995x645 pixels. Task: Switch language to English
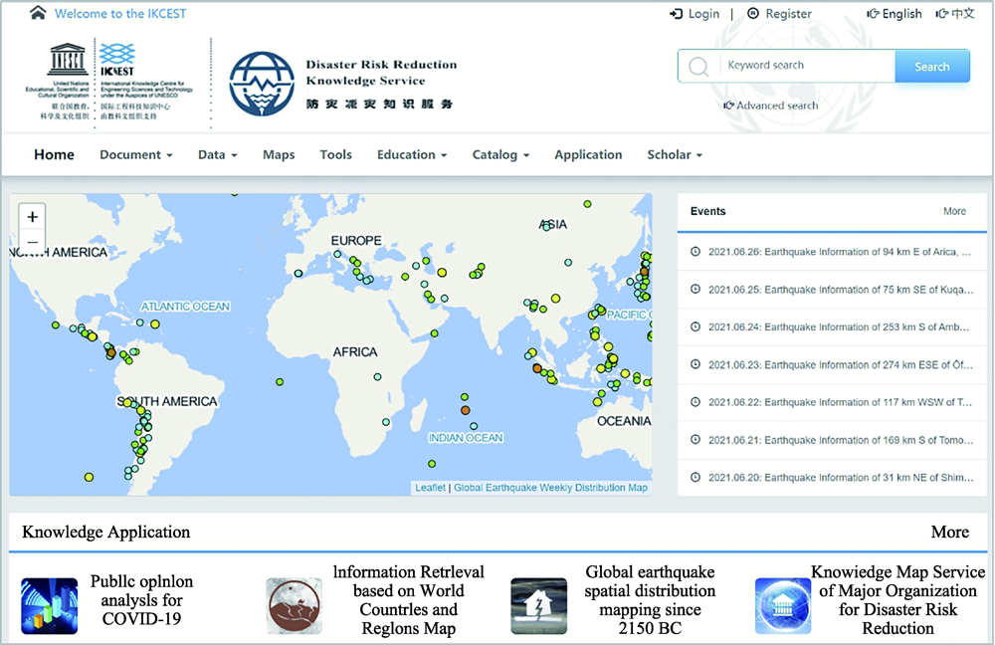click(895, 13)
